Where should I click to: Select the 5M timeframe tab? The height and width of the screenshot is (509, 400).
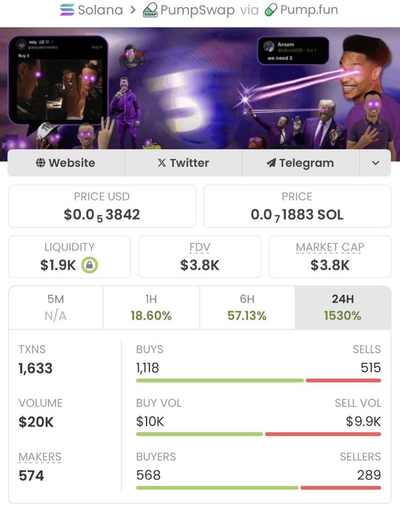coord(56,307)
